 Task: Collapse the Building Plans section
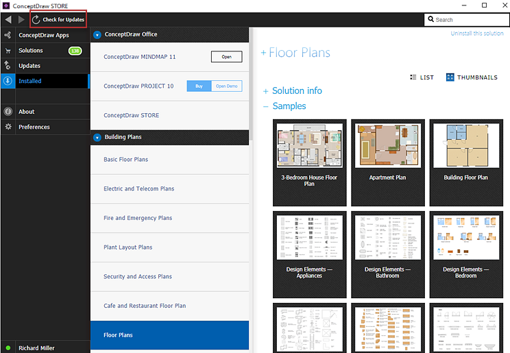pyautogui.click(x=97, y=138)
